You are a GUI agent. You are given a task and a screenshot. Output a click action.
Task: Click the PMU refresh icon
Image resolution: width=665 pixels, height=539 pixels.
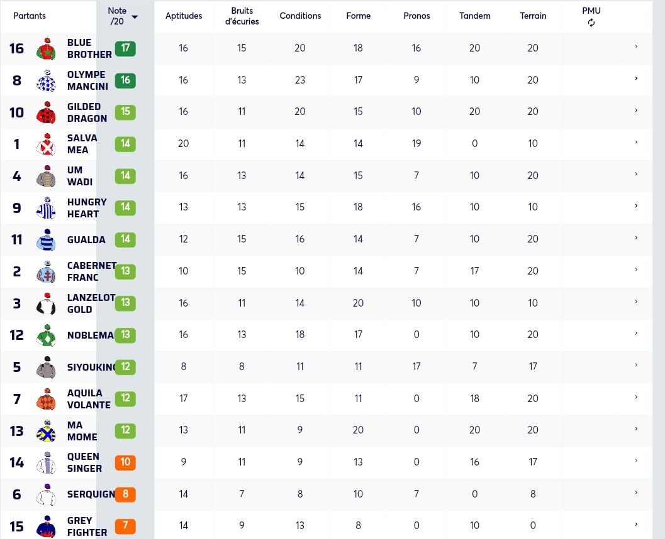[591, 23]
